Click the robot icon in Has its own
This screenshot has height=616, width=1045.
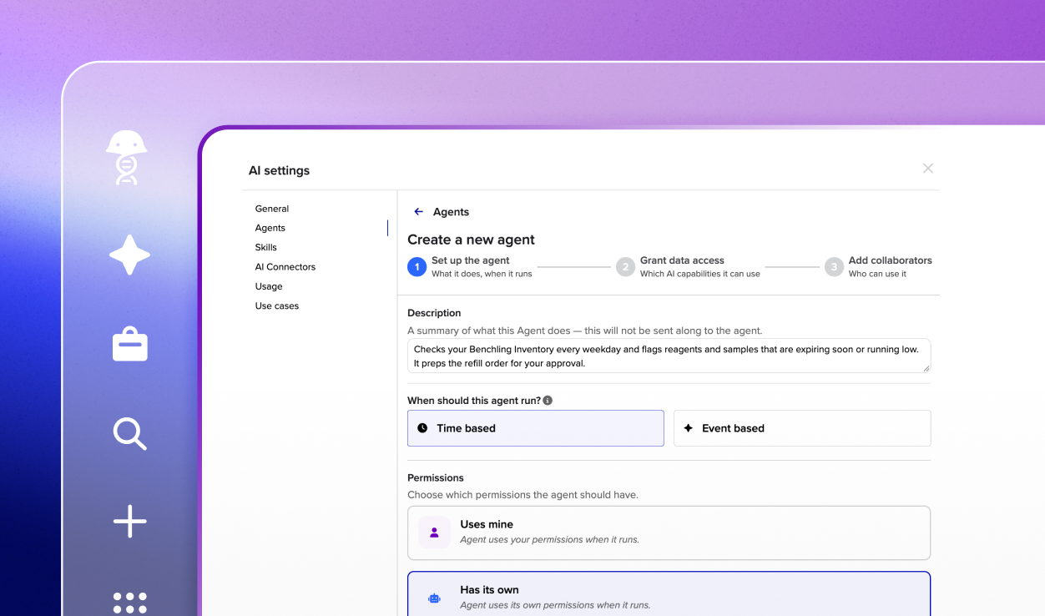coord(434,598)
